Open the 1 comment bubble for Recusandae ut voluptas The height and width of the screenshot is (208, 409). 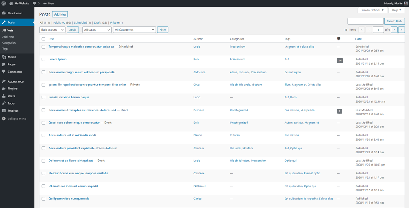pyautogui.click(x=339, y=111)
